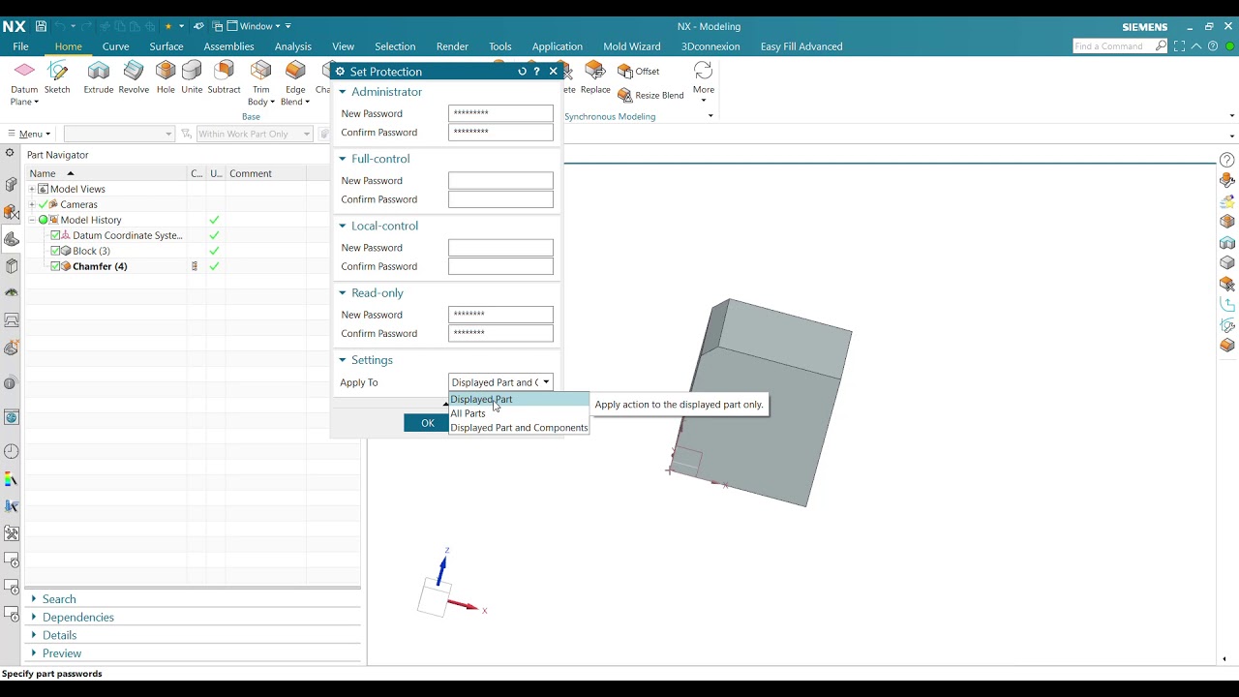Open help for Set Protection dialog
This screenshot has width=1239, height=697.
[536, 71]
